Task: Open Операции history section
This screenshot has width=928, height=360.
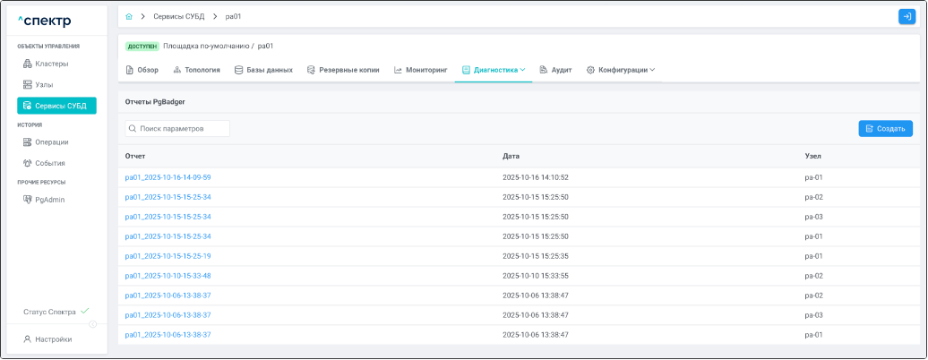Action: [x=51, y=141]
